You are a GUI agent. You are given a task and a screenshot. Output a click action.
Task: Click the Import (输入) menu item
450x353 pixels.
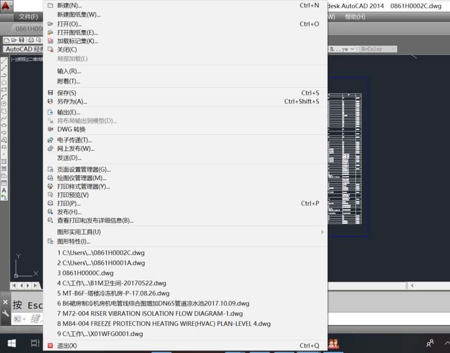[185, 71]
